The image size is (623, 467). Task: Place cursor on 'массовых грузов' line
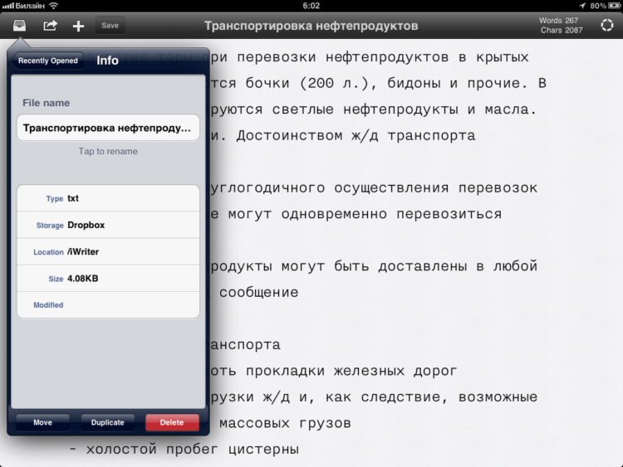click(x=285, y=423)
